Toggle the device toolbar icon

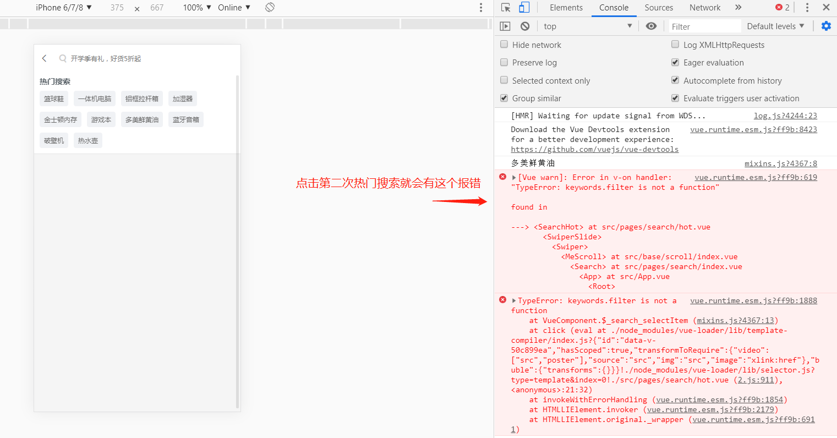coord(524,7)
